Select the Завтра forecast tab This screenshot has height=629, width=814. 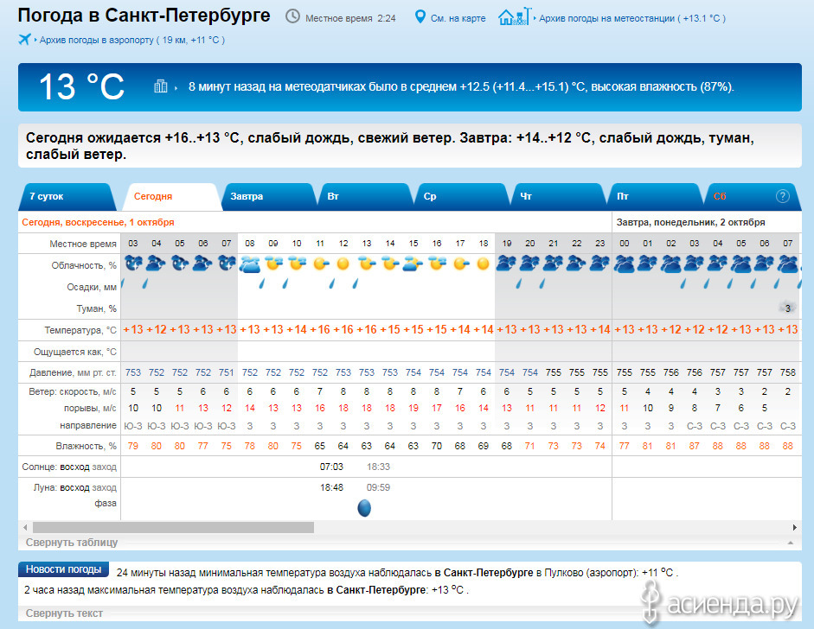click(247, 196)
